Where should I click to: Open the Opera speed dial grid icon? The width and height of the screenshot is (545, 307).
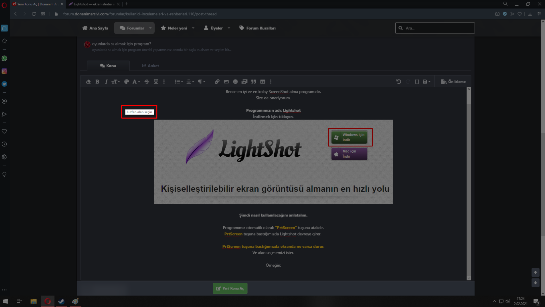[43, 14]
